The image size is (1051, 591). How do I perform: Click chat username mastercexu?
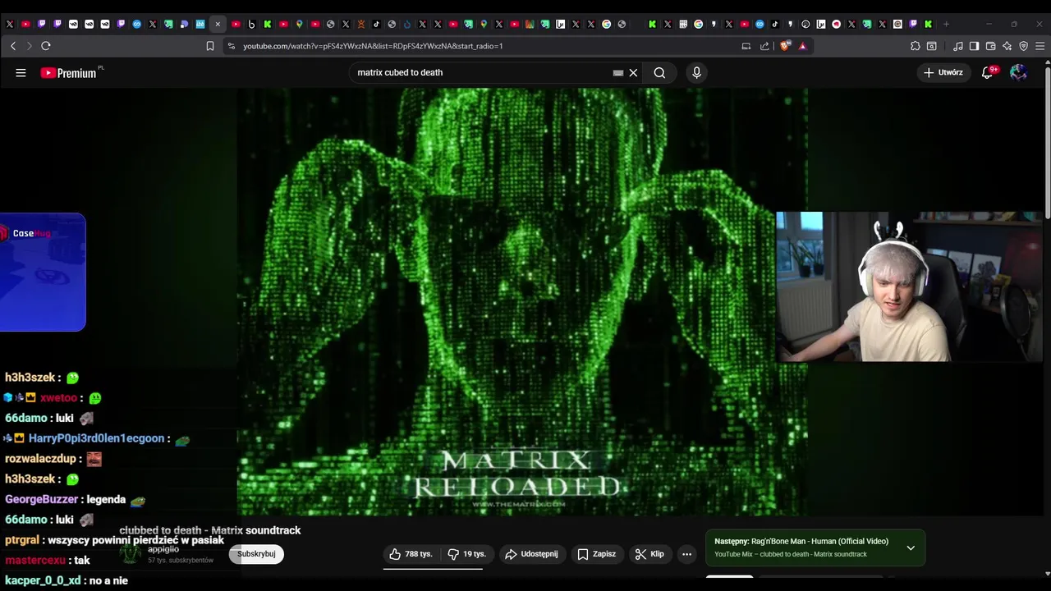[x=35, y=561]
